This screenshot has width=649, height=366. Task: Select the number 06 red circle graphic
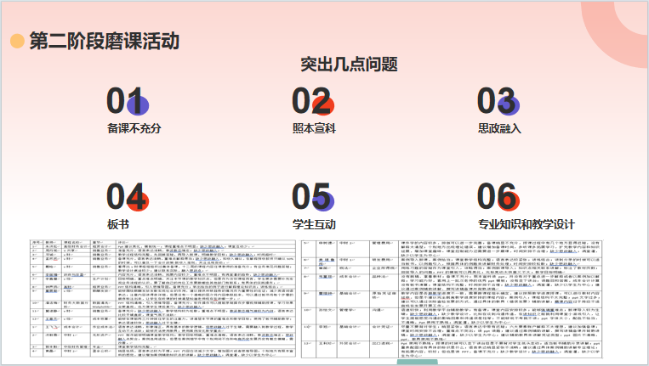click(508, 200)
